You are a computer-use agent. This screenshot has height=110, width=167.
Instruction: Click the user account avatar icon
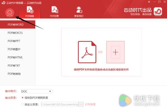click(x=10, y=13)
